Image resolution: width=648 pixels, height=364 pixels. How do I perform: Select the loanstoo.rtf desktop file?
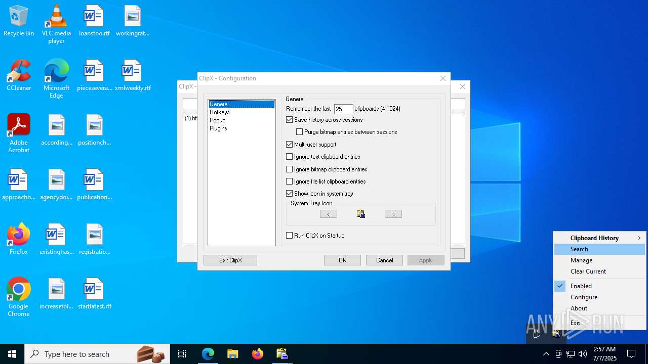point(94,21)
